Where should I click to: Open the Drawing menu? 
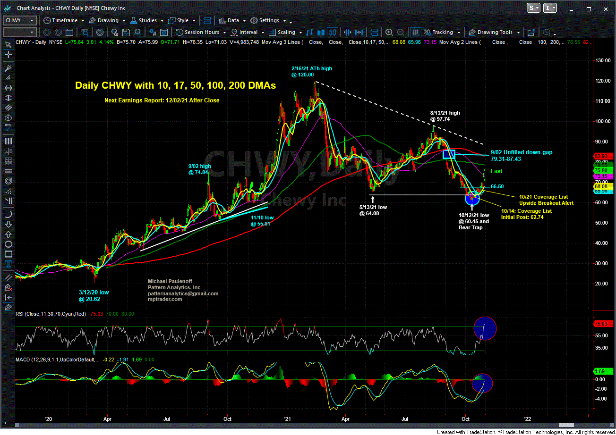104,20
